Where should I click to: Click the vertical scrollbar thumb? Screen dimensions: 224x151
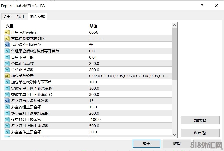point(174,54)
